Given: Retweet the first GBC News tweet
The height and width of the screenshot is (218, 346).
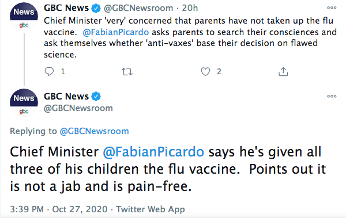Looking at the screenshot, I should click(127, 71).
